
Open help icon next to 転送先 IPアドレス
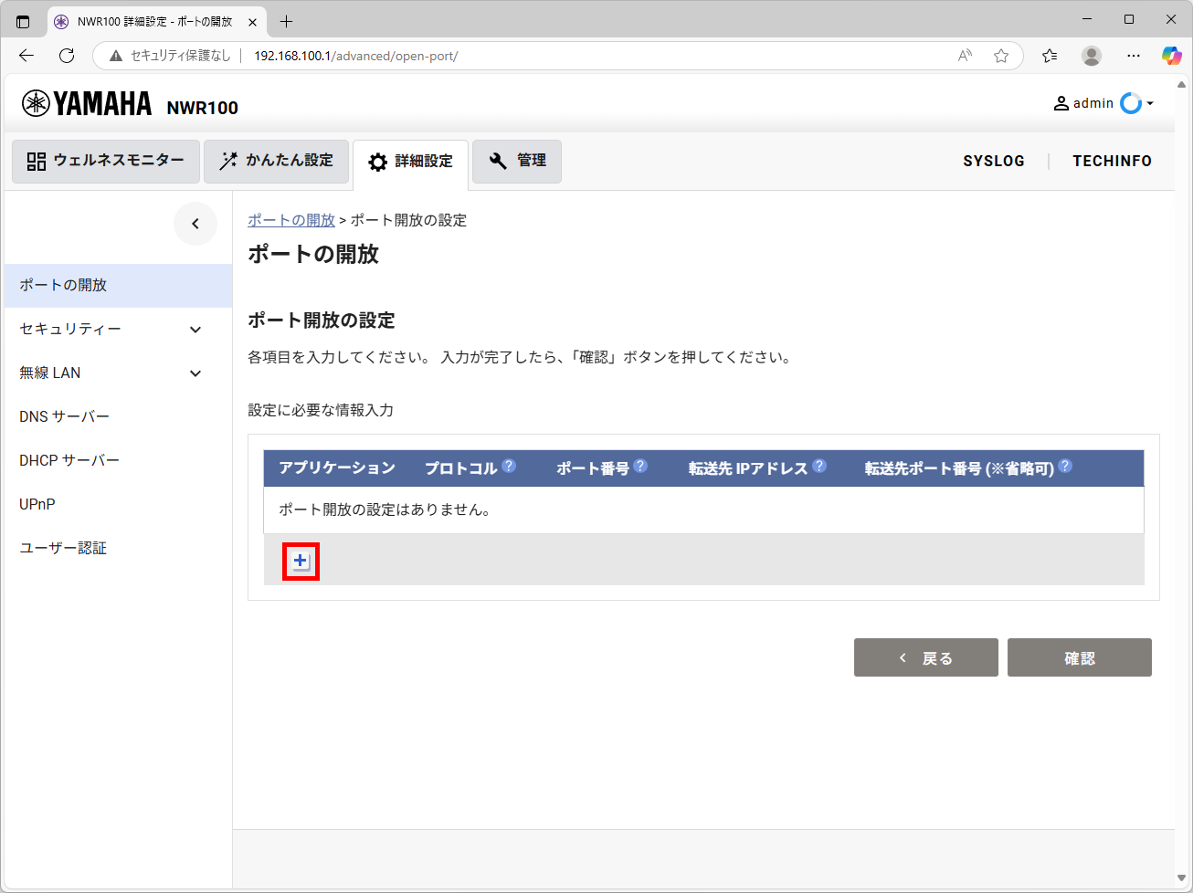point(819,466)
